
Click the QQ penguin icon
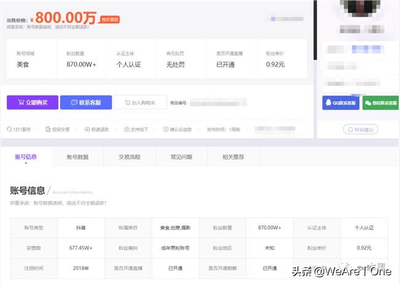329,103
